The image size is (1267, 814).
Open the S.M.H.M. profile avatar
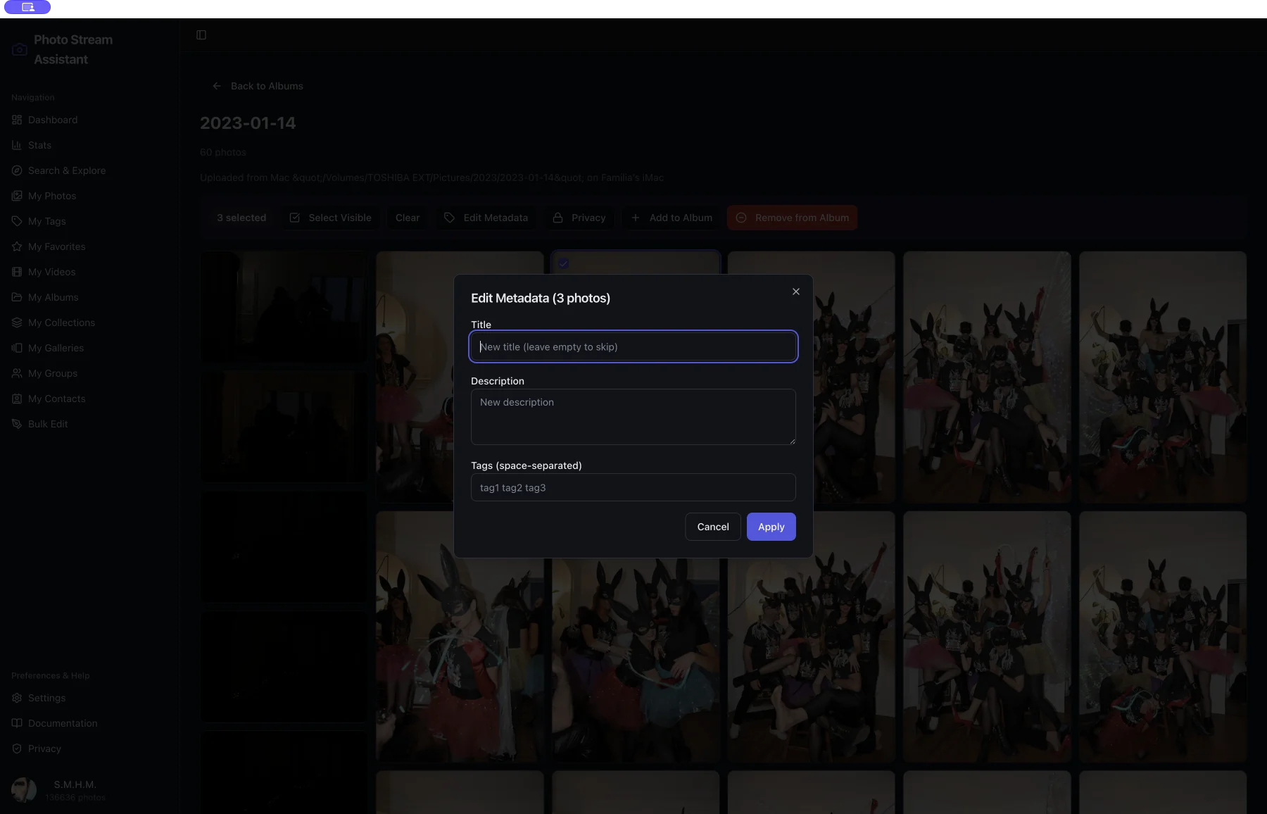pyautogui.click(x=25, y=790)
